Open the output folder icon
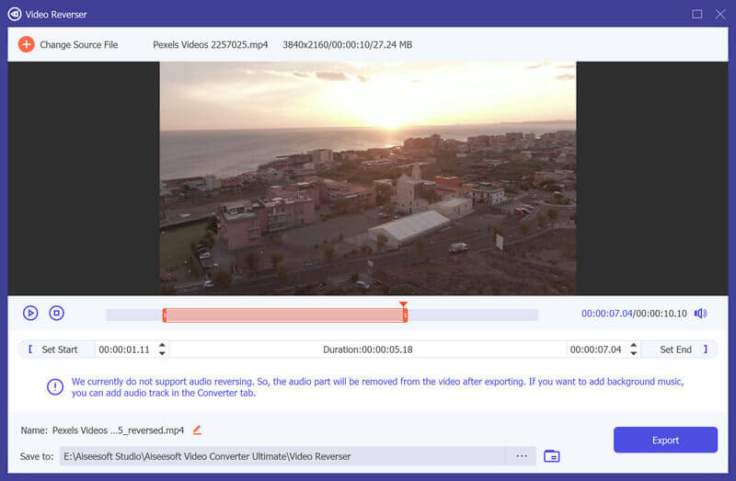Viewport: 736px width, 481px height. pos(551,456)
